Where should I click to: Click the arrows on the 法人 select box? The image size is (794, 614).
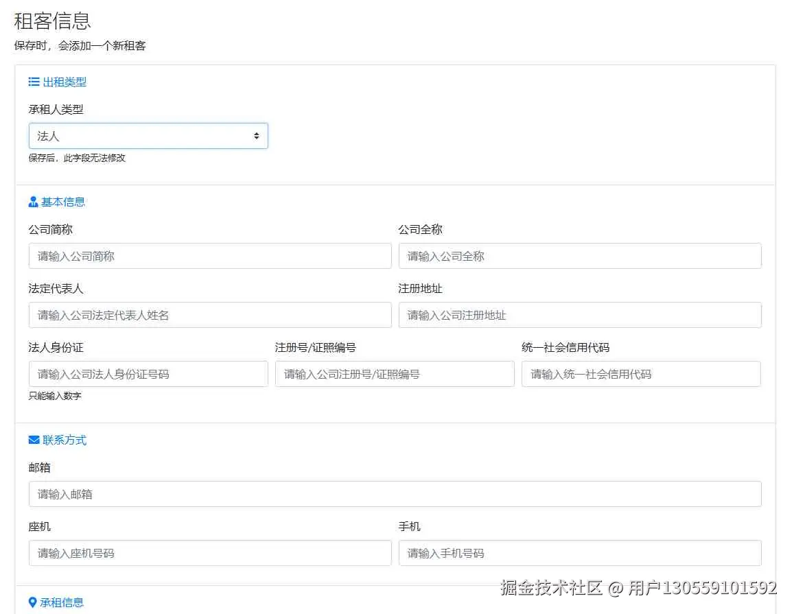click(x=257, y=136)
